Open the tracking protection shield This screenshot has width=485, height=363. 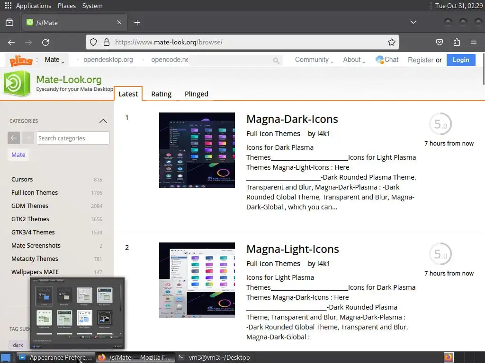[x=93, y=42]
